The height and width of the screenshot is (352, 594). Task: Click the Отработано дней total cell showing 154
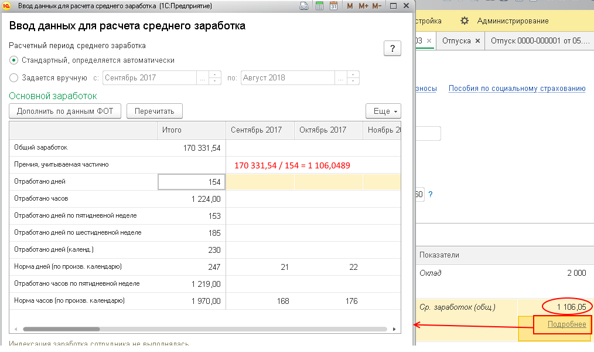coord(192,182)
